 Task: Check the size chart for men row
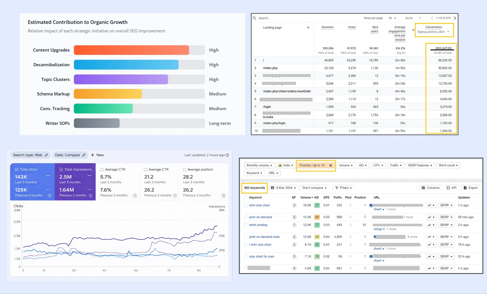click(246, 257)
